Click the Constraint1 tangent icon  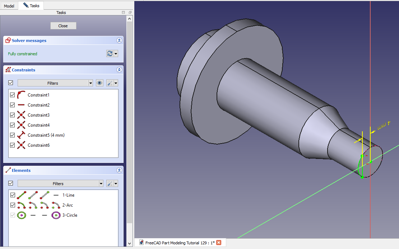[21, 95]
